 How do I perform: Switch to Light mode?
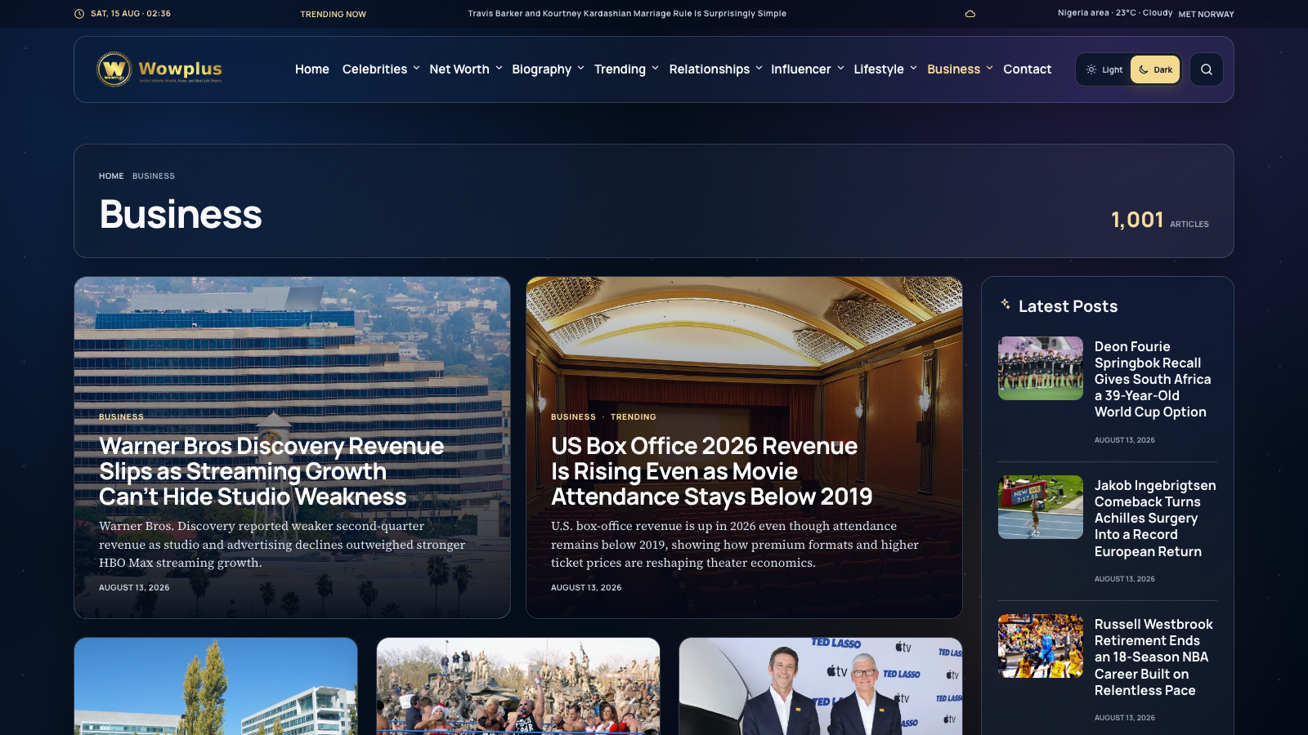coord(1104,69)
